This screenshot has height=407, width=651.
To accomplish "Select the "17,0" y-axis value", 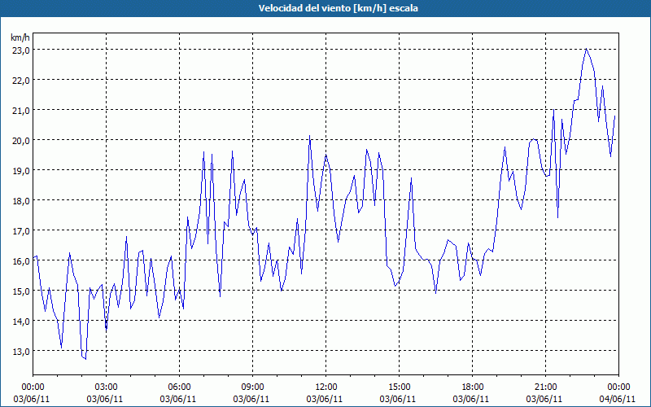I will coord(20,230).
